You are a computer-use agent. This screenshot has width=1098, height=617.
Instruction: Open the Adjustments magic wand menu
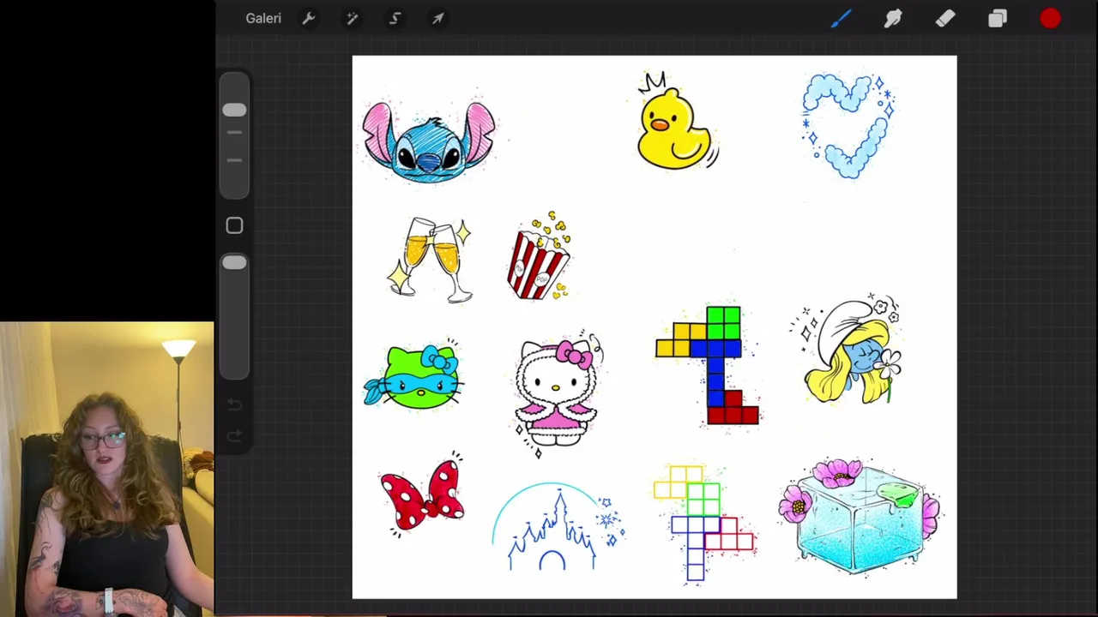click(352, 18)
